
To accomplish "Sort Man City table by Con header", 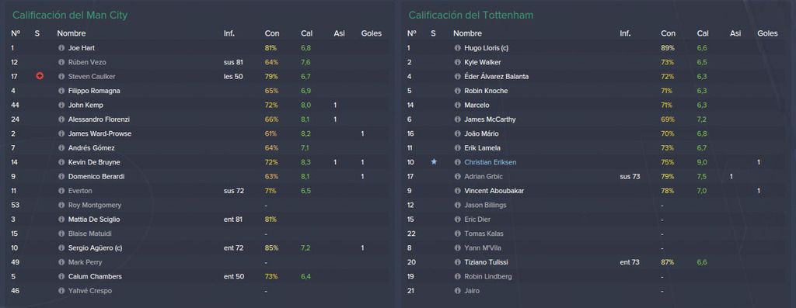I will tap(272, 33).
